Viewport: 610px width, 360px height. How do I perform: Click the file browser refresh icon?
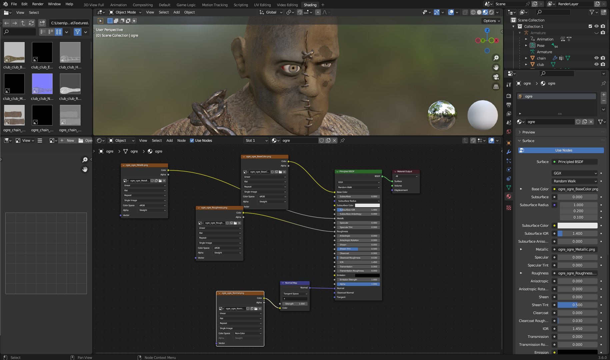[x=31, y=23]
